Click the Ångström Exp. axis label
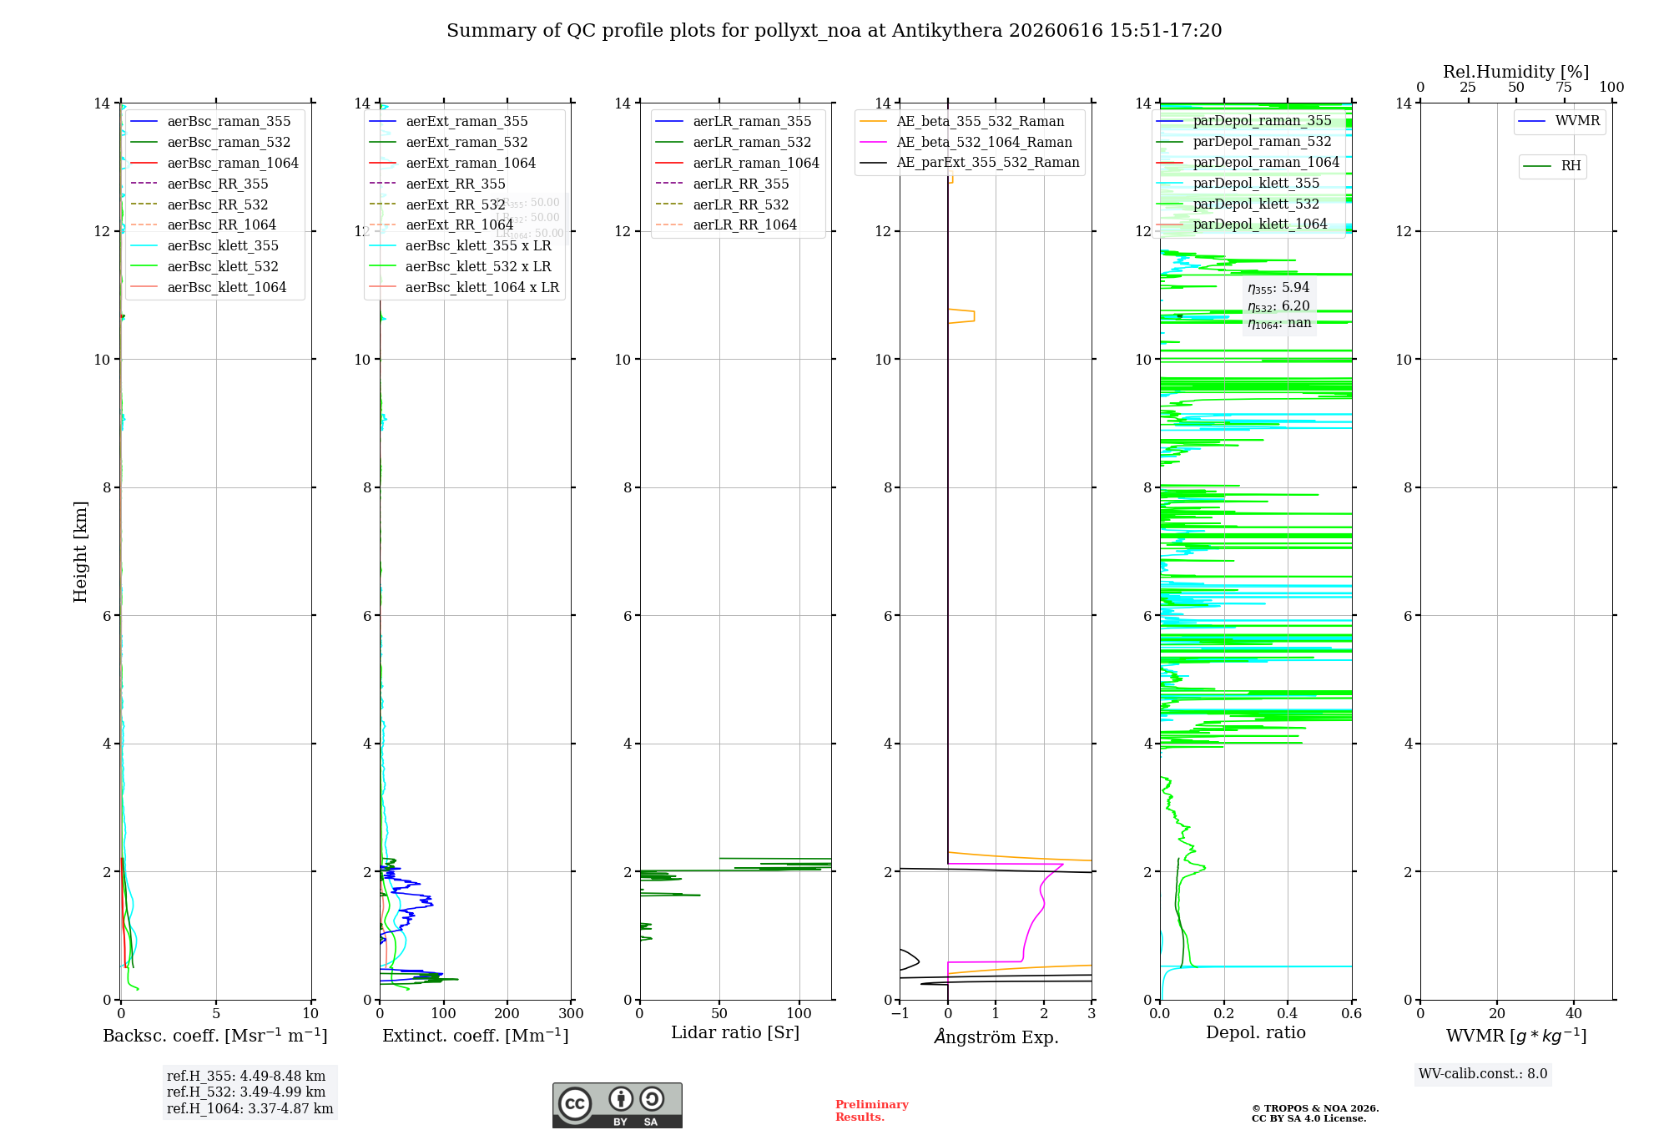The width and height of the screenshot is (1669, 1135). pyautogui.click(x=996, y=1037)
